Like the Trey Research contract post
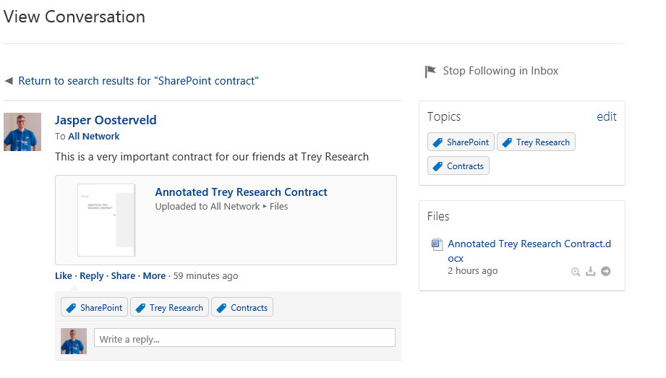The height and width of the screenshot is (378, 666). pos(64,275)
